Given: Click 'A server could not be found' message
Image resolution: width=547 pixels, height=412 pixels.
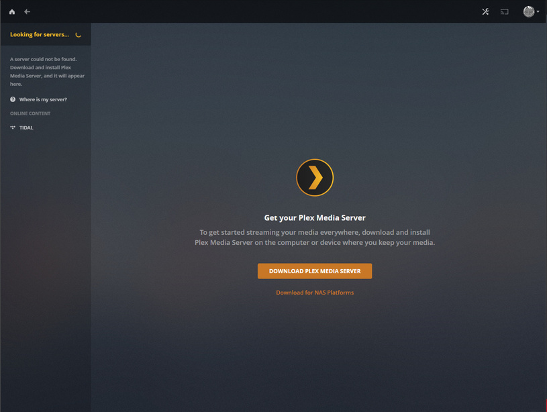Looking at the screenshot, I should coord(47,72).
